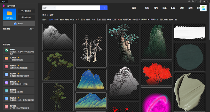This screenshot has height=112, width=210.
Task: Select the red tree image thumbnail
Action: click(x=156, y=73)
